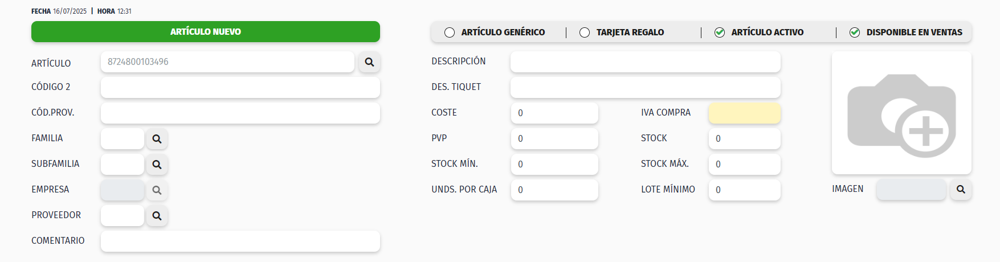Toggle ARTÍCULO ACTIVO check
1000x262 pixels.
pos(720,32)
